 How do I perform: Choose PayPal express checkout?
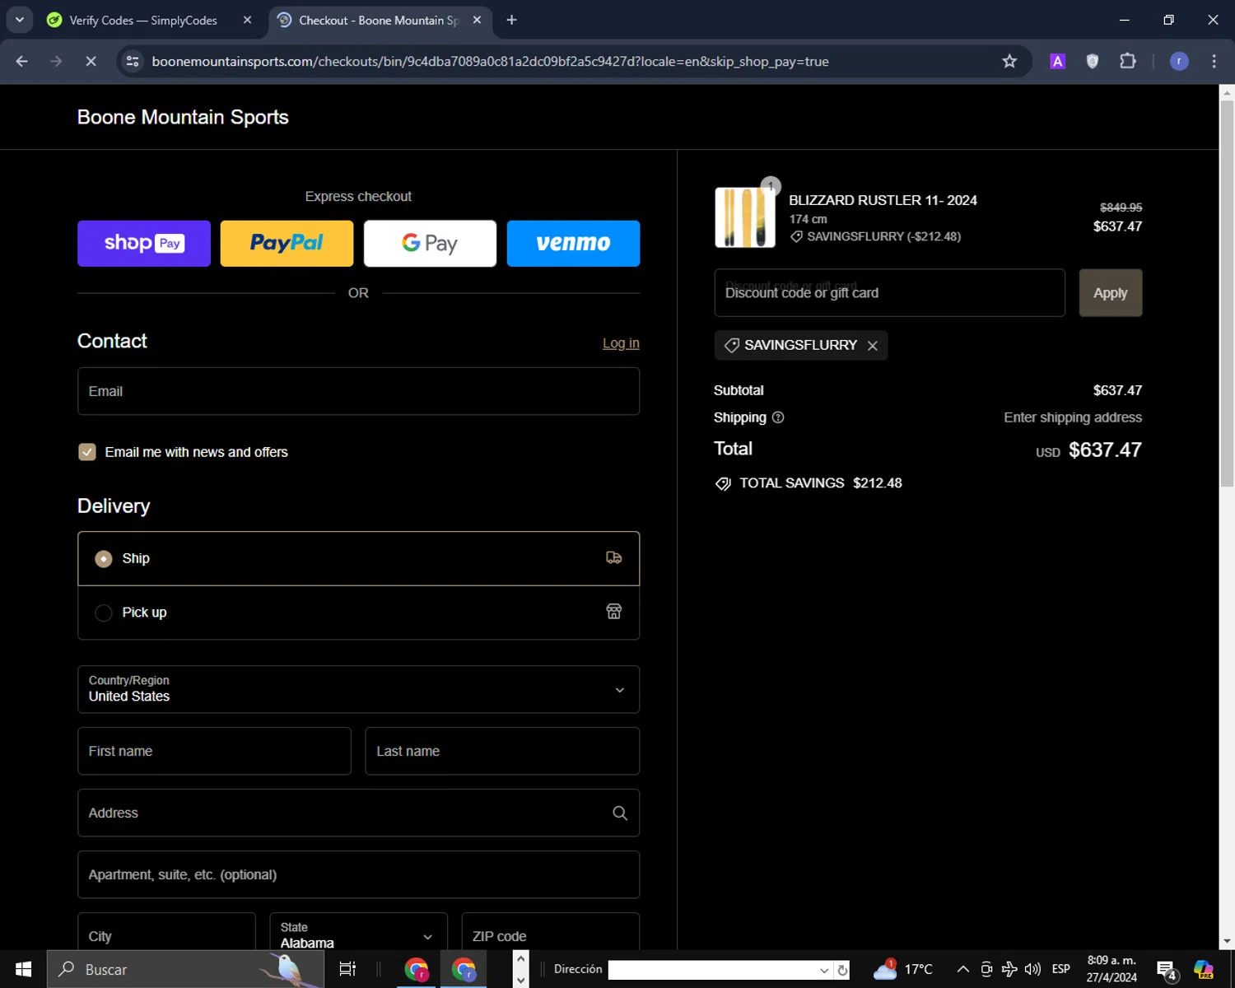click(x=287, y=243)
